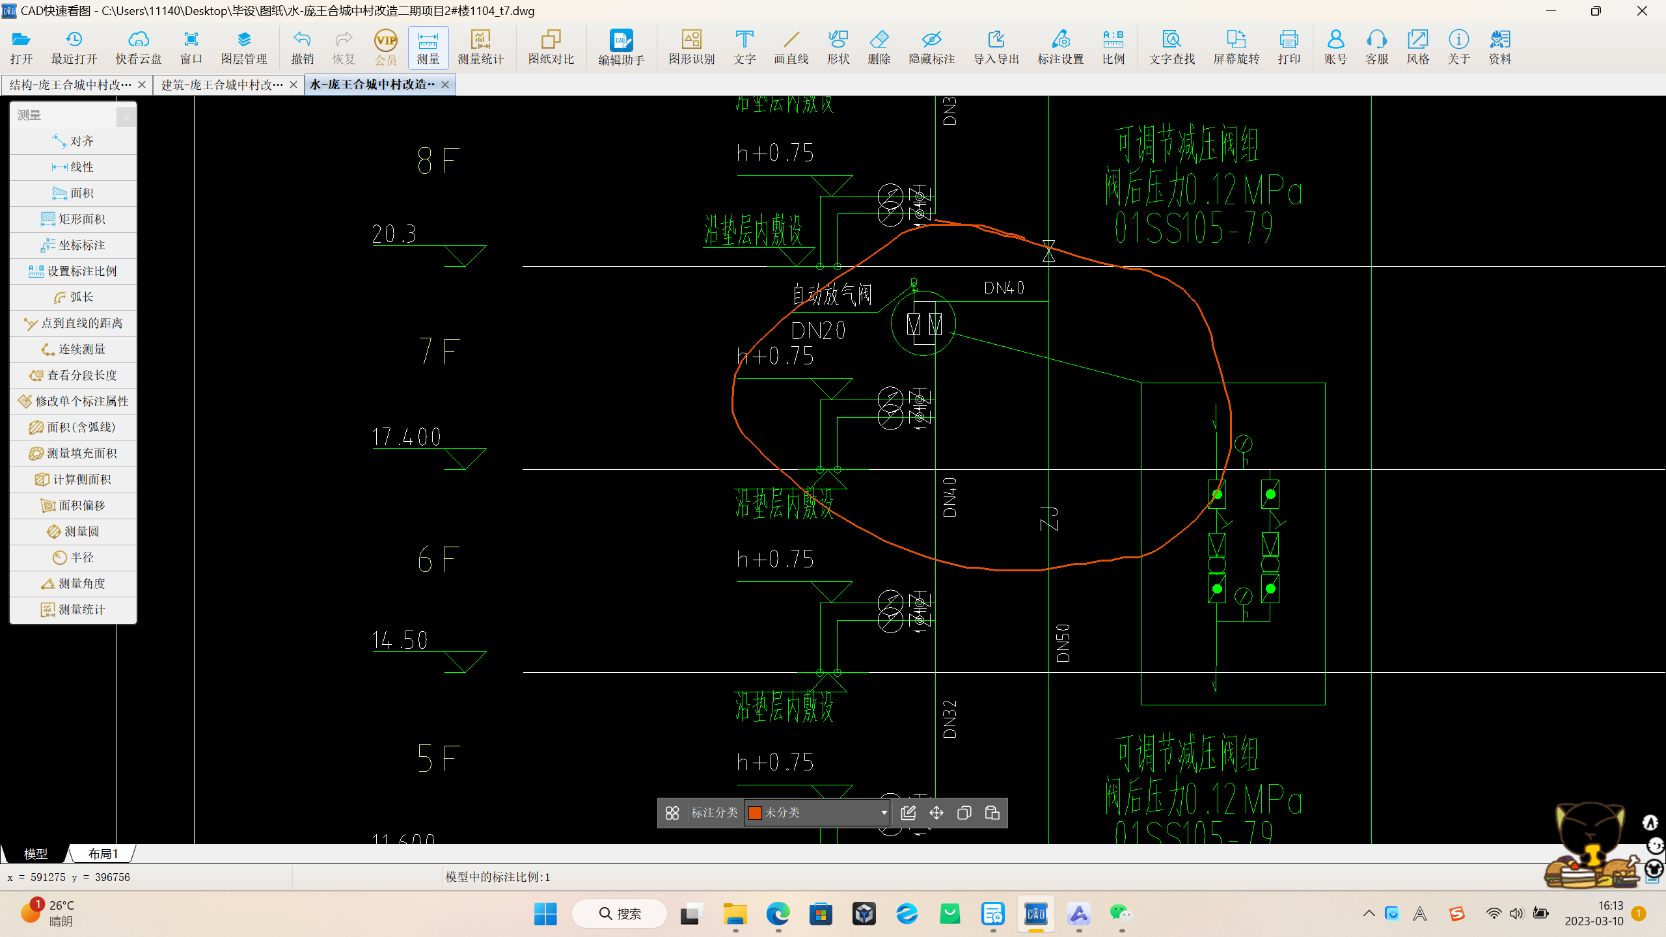Click 设置标注比例 in measure panel
Screen dimensions: 1666x937
[74, 271]
